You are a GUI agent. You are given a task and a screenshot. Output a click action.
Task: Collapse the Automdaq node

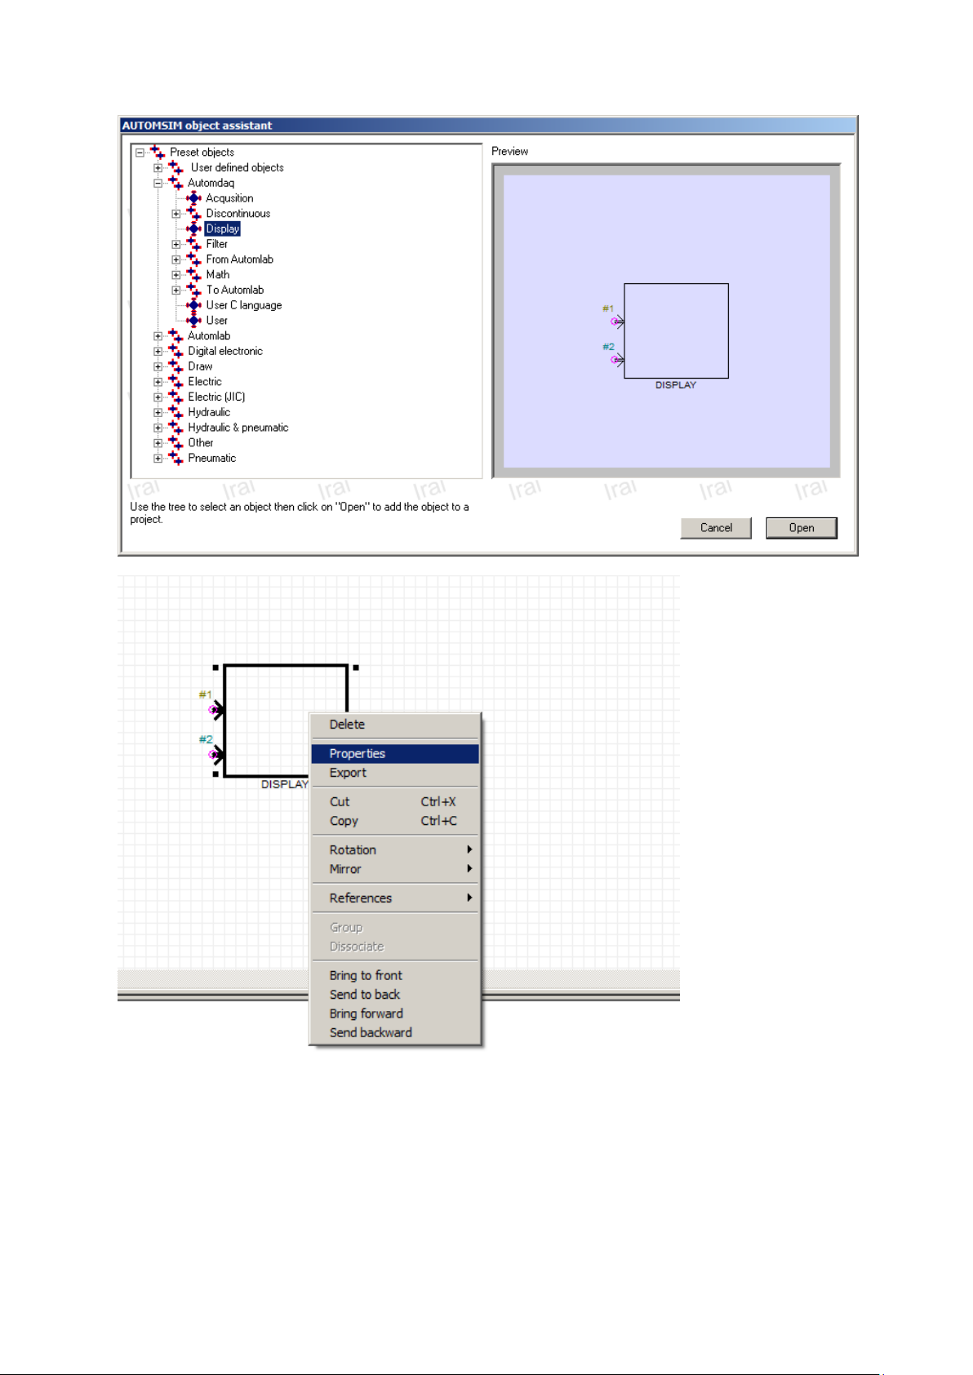pyautogui.click(x=158, y=184)
